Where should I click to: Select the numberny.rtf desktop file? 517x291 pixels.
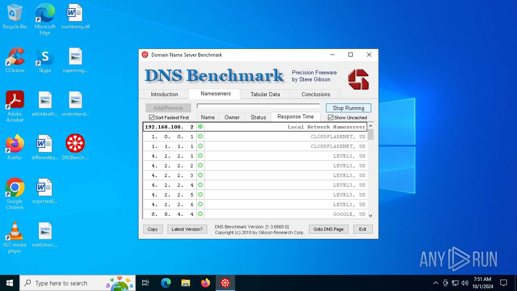(76, 17)
